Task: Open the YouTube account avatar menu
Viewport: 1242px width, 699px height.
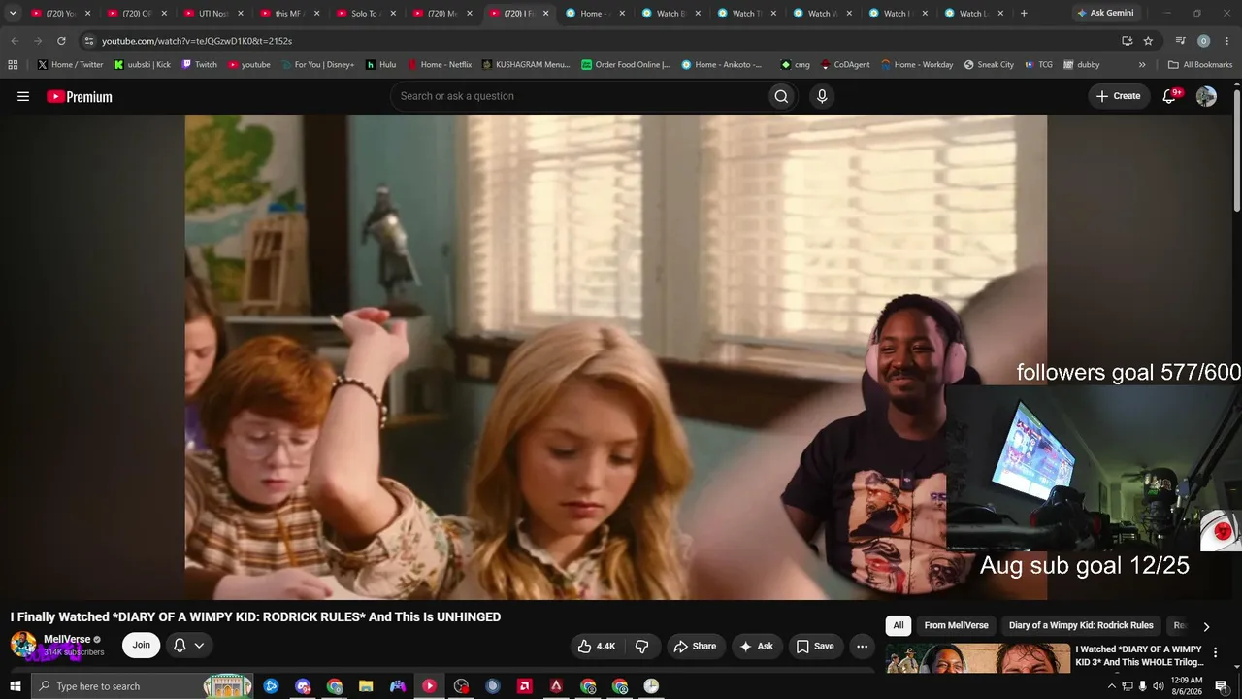Action: 1206,96
